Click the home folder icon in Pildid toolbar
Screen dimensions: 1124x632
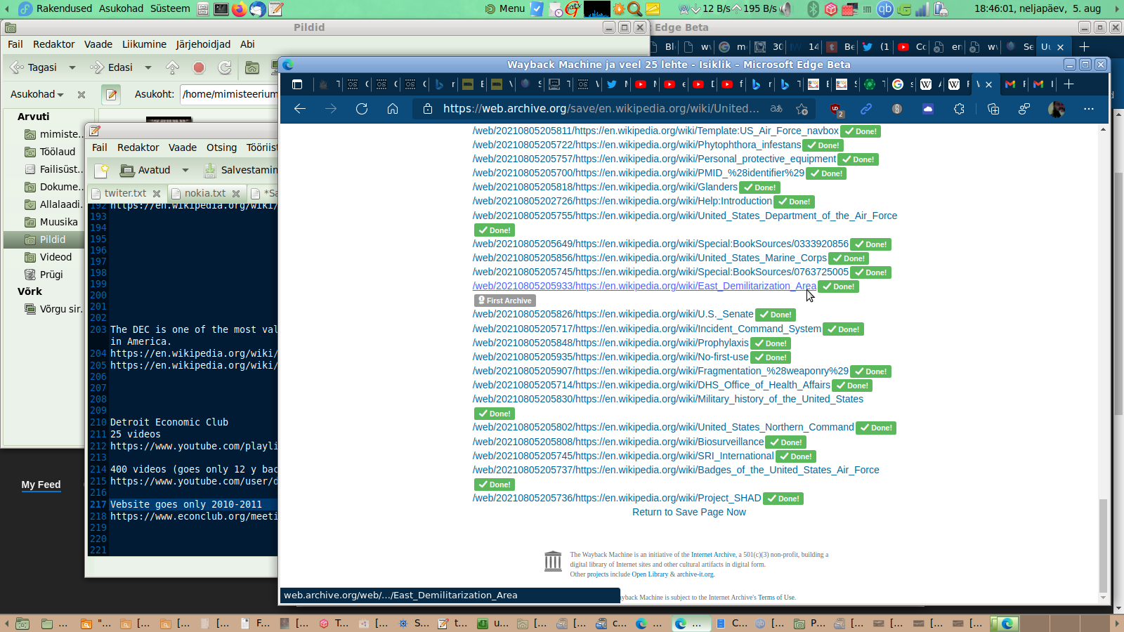point(252,67)
